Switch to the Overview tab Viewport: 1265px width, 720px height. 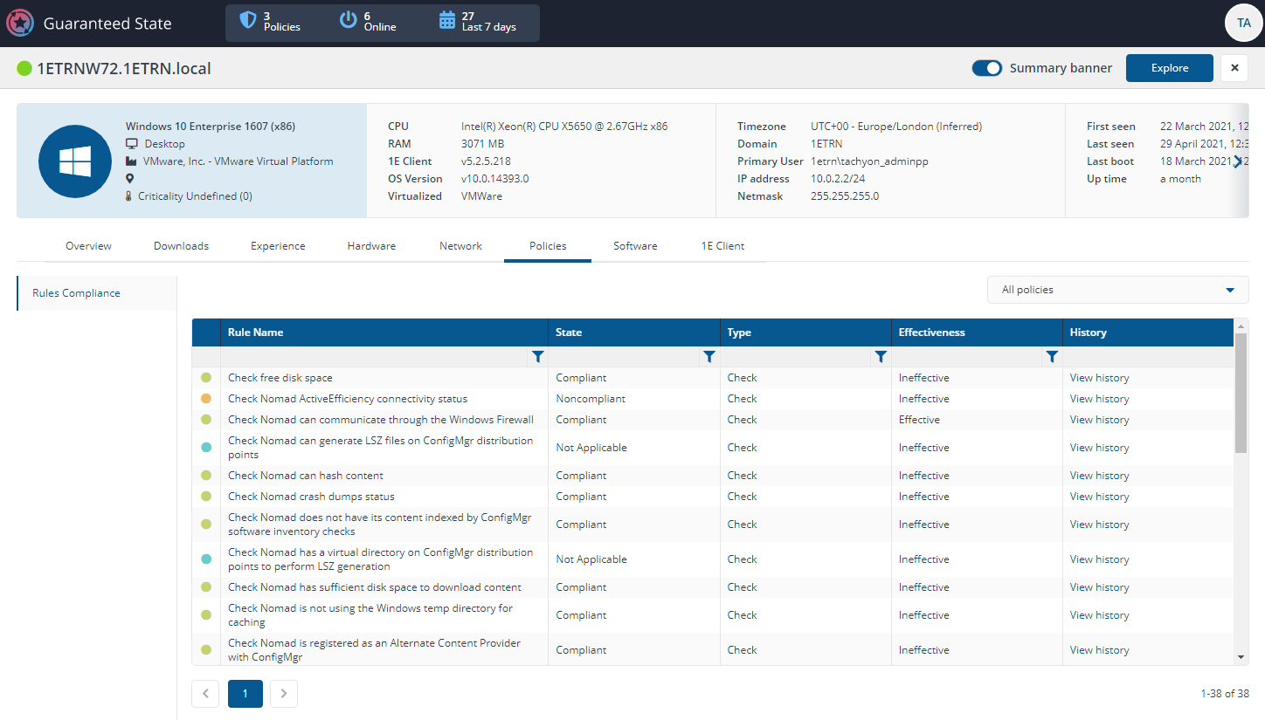(88, 246)
